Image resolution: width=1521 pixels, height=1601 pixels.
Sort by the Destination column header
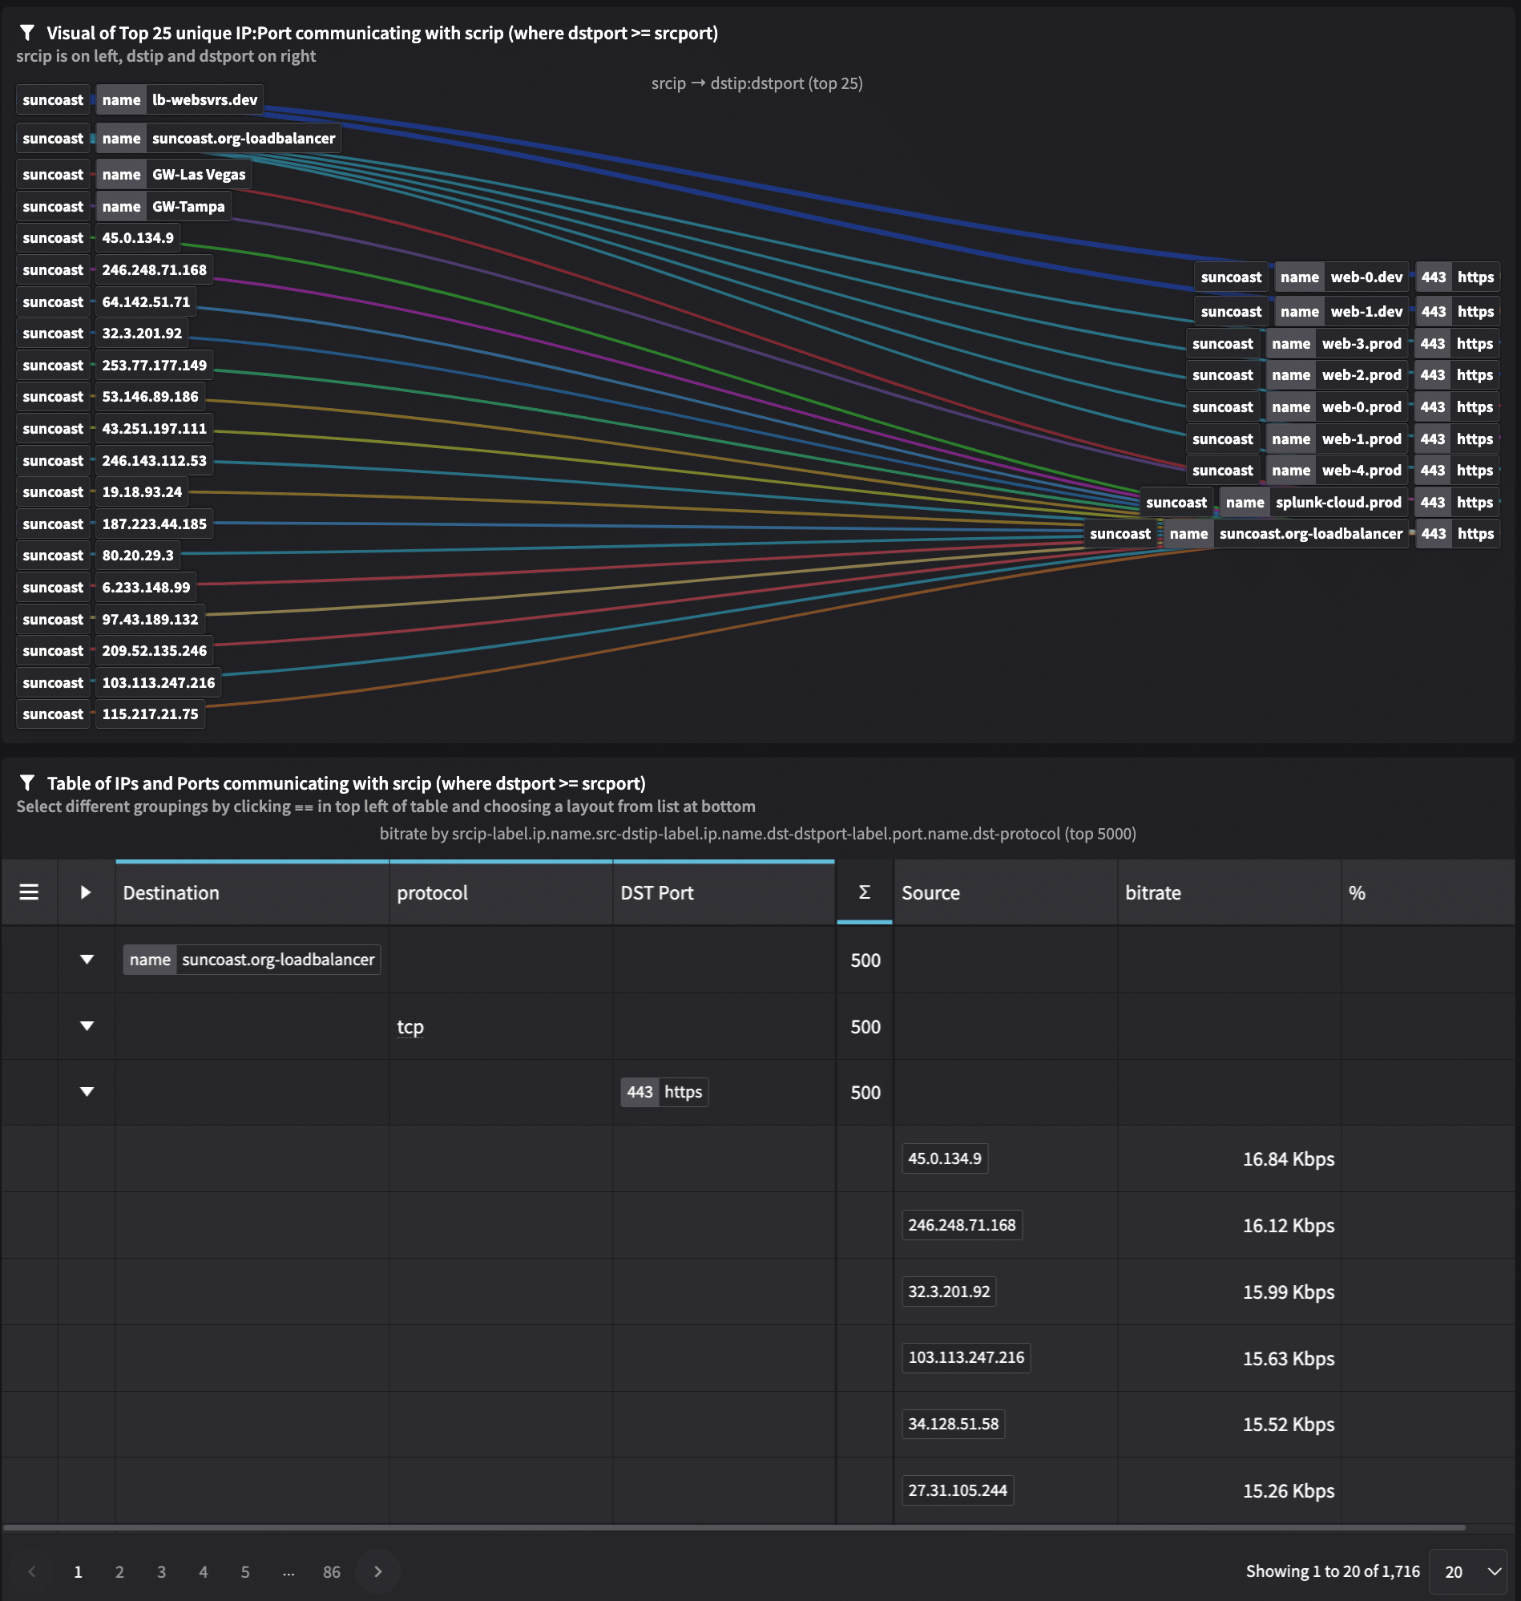click(x=171, y=892)
